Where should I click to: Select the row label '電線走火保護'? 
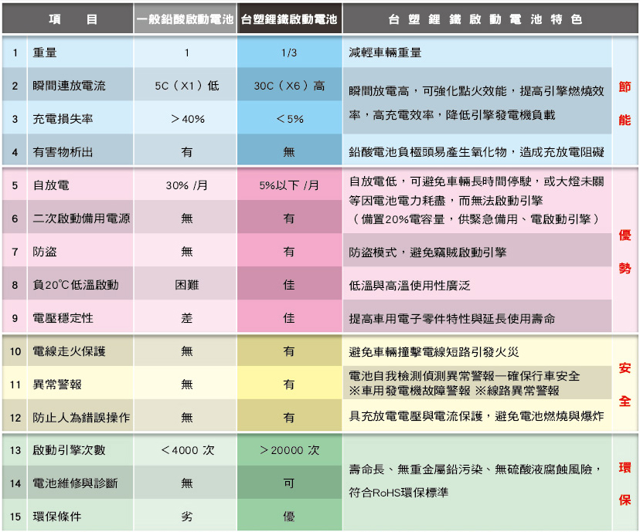click(x=69, y=351)
